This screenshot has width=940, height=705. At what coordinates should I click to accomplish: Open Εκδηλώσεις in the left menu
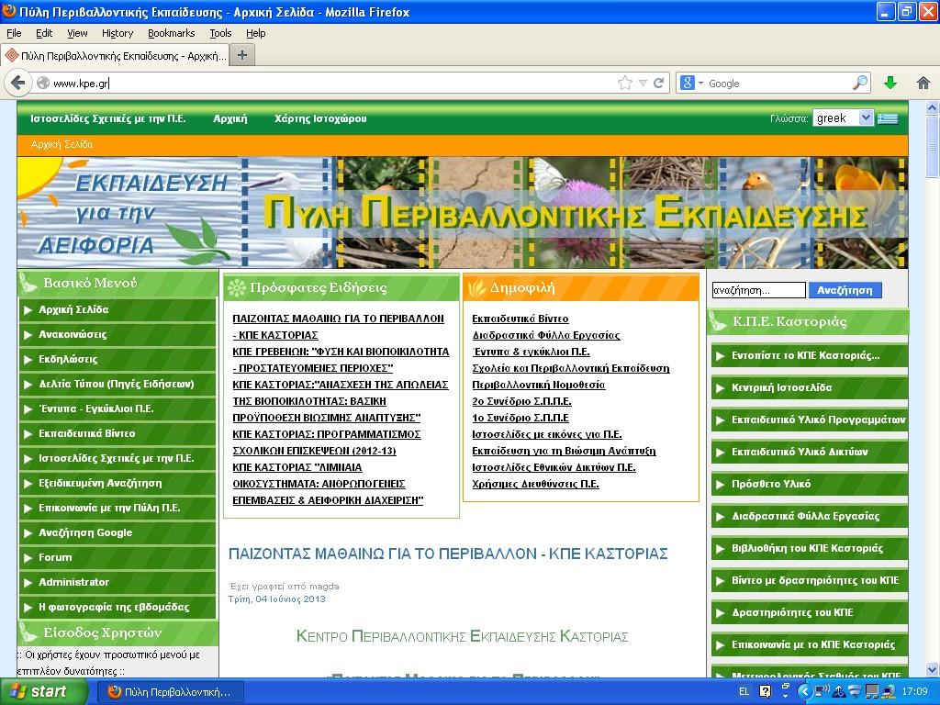point(117,359)
